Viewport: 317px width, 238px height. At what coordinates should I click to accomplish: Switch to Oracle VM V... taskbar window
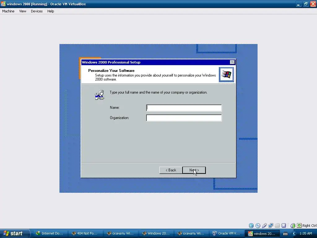point(226,233)
